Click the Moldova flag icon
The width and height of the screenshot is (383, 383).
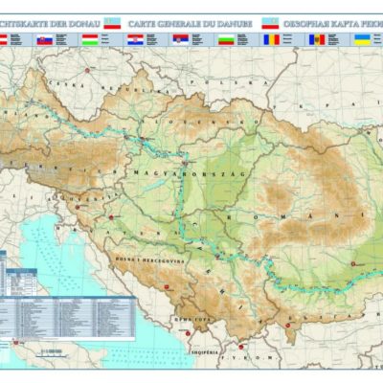(x=317, y=40)
